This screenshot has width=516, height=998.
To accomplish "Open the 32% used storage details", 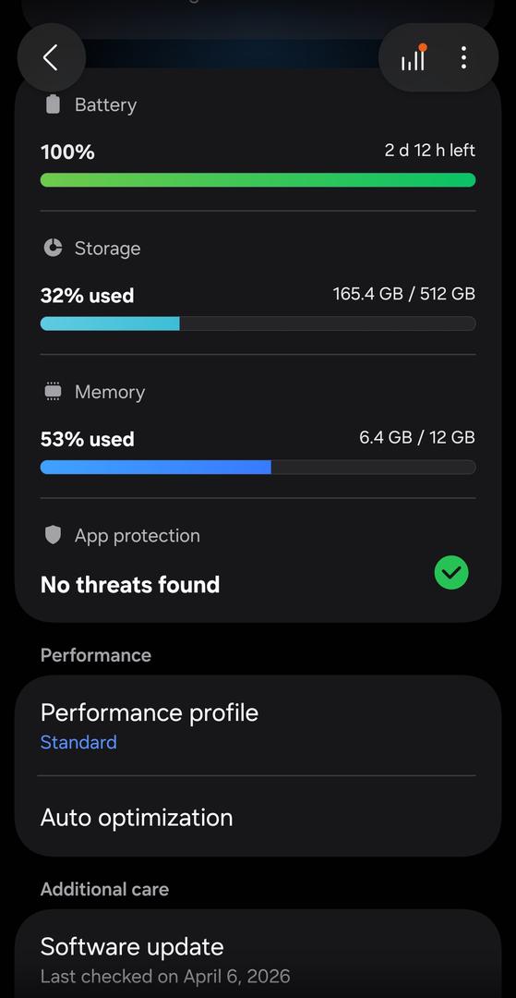I will 87,296.
